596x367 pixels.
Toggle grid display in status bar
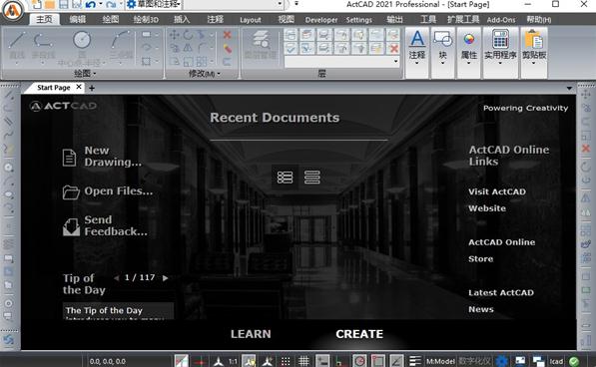coord(303,361)
